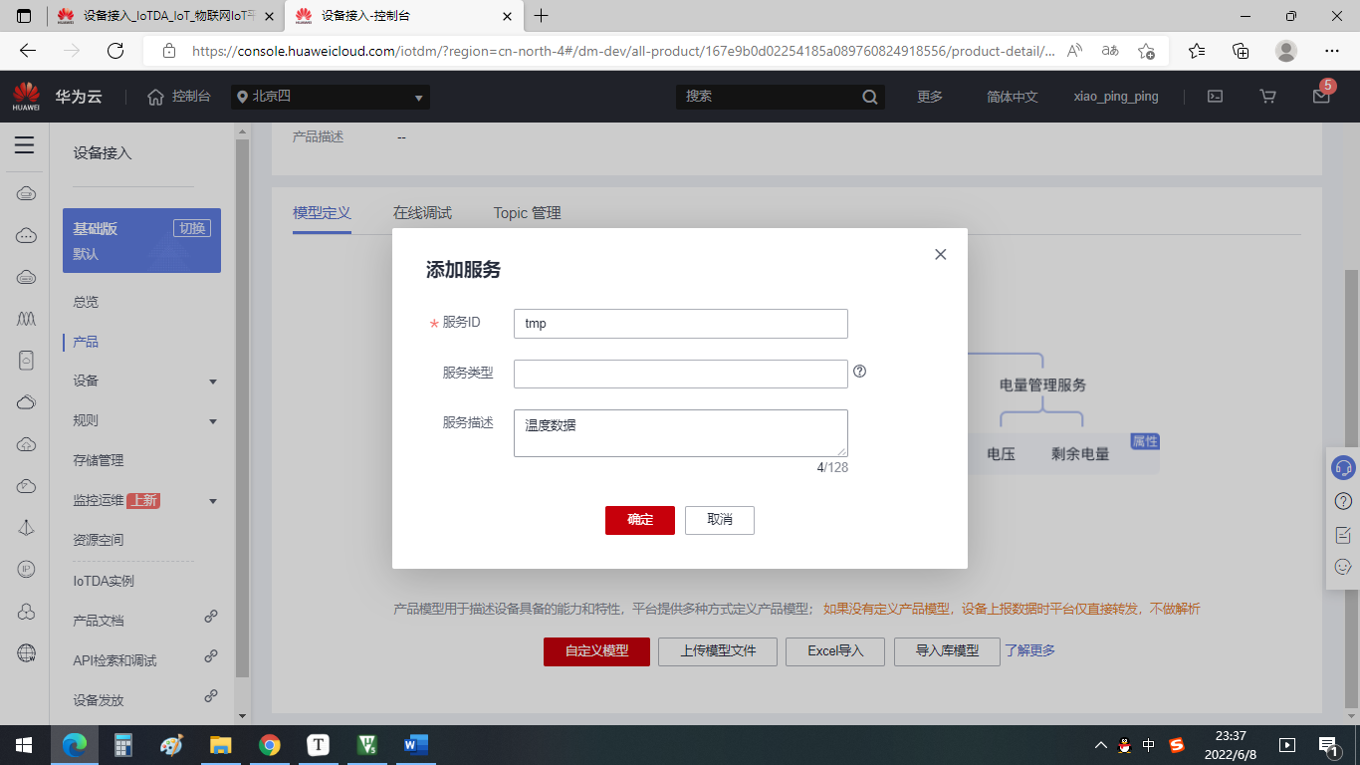
Task: Open the Windows Start menu
Action: [24, 744]
